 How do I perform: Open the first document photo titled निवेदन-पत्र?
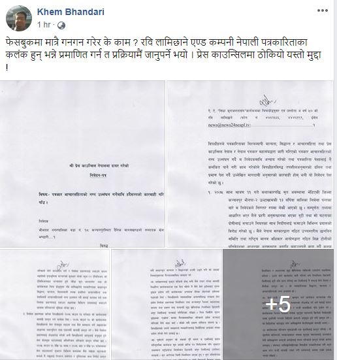coord(82,164)
